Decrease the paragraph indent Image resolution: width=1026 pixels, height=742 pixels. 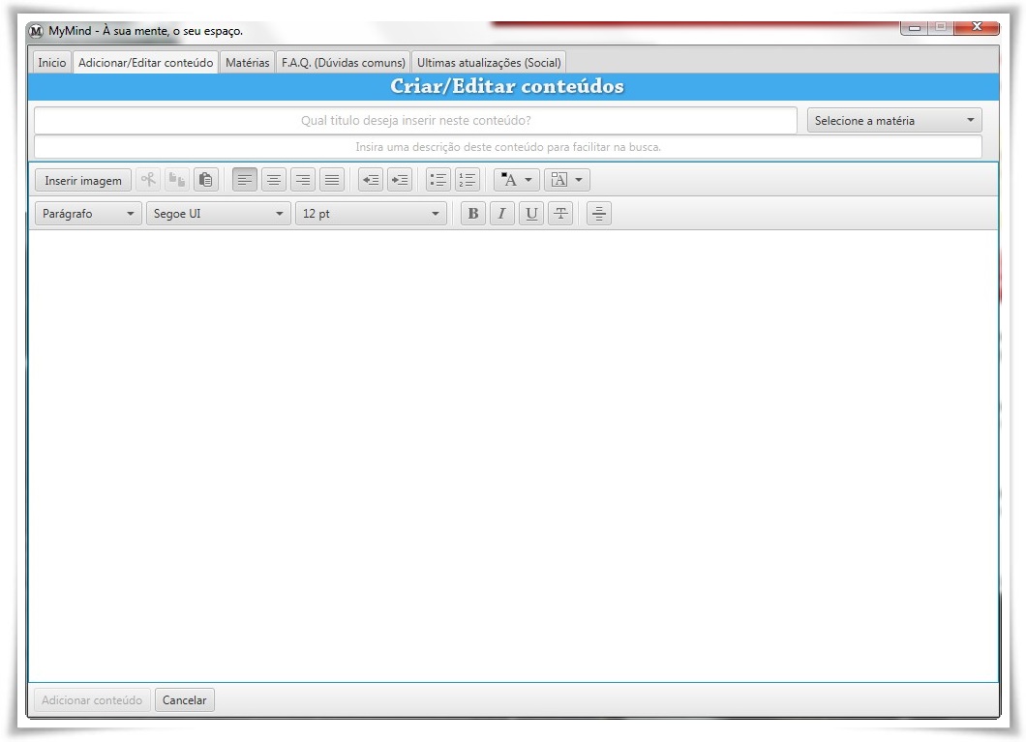(x=371, y=180)
